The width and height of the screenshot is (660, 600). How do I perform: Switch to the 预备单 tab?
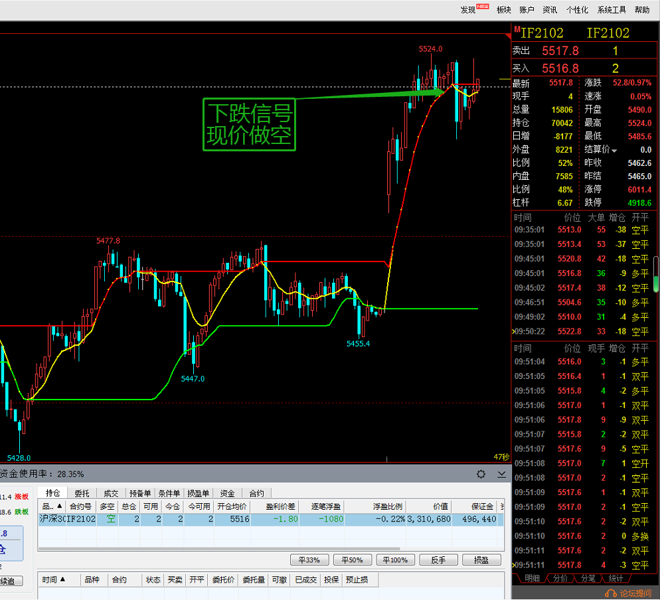pos(140,493)
